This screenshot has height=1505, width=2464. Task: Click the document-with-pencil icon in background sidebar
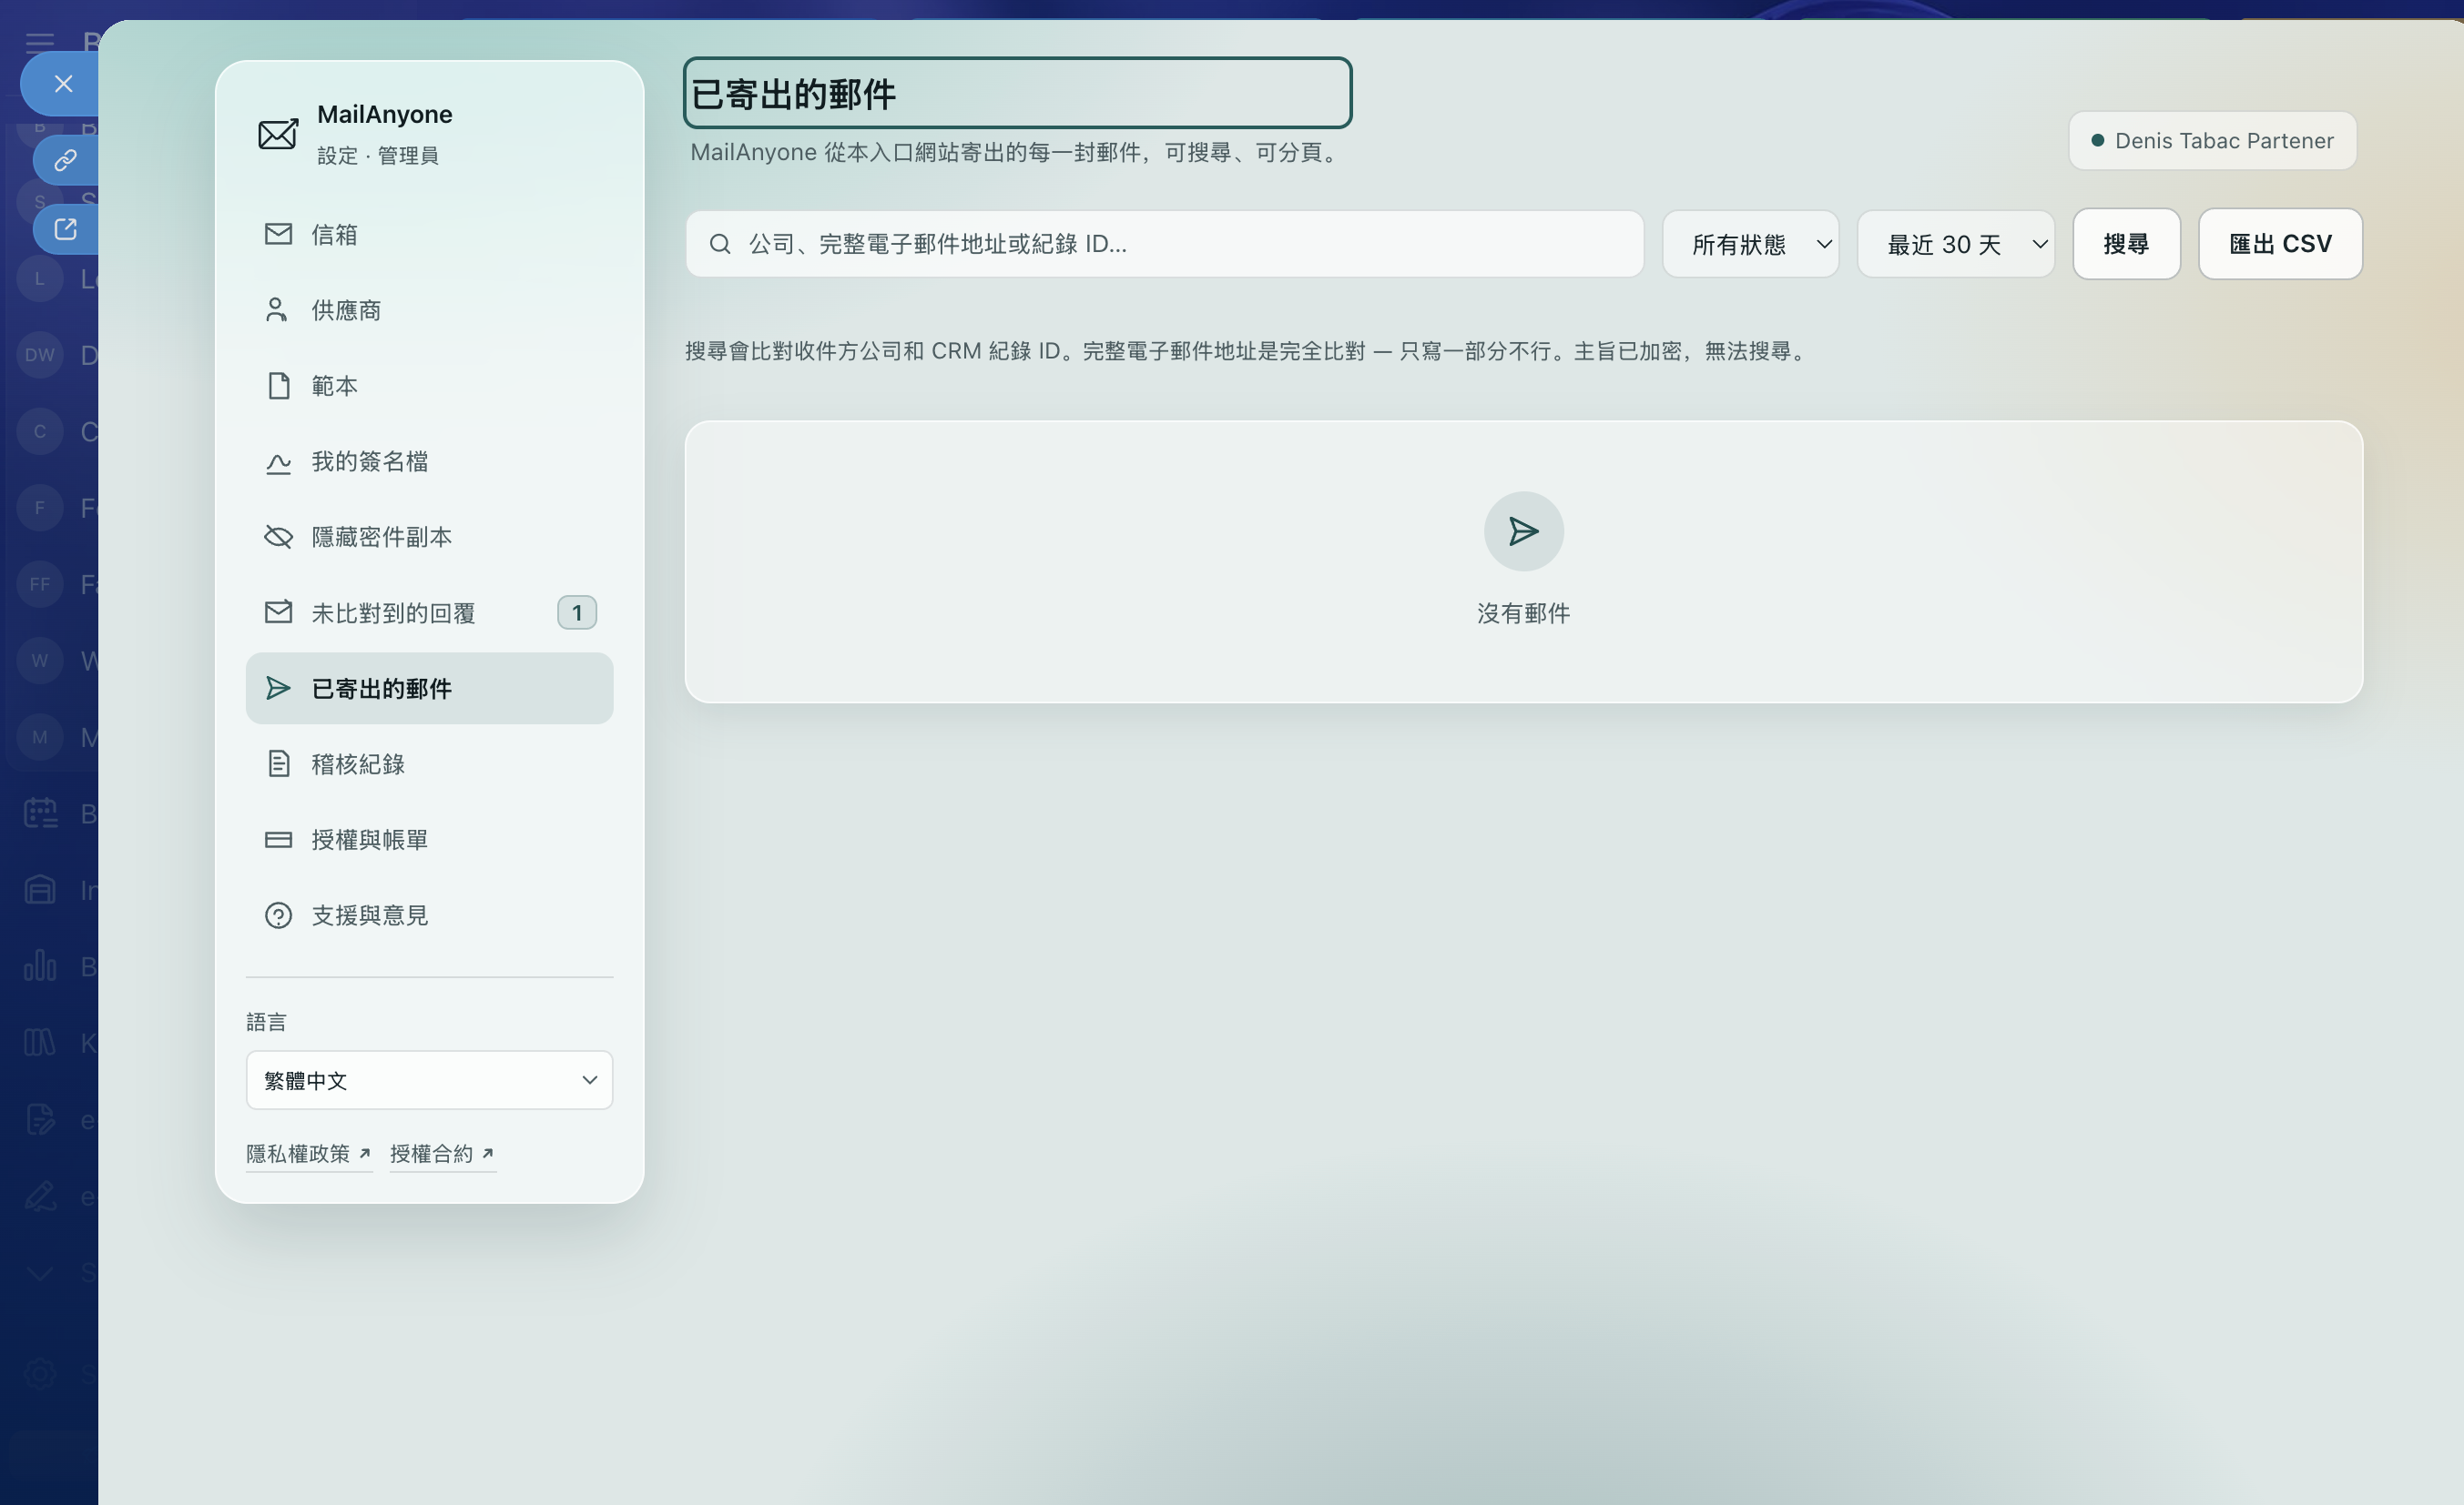[40, 1119]
